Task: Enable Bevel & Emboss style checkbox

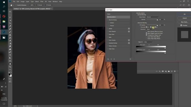Action: click(x=108, y=20)
